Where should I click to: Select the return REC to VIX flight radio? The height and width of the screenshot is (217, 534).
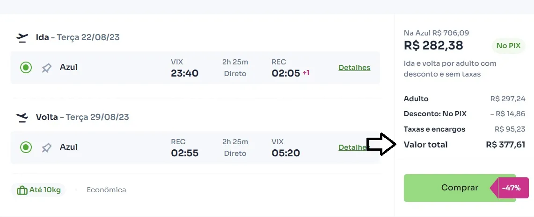click(26, 147)
